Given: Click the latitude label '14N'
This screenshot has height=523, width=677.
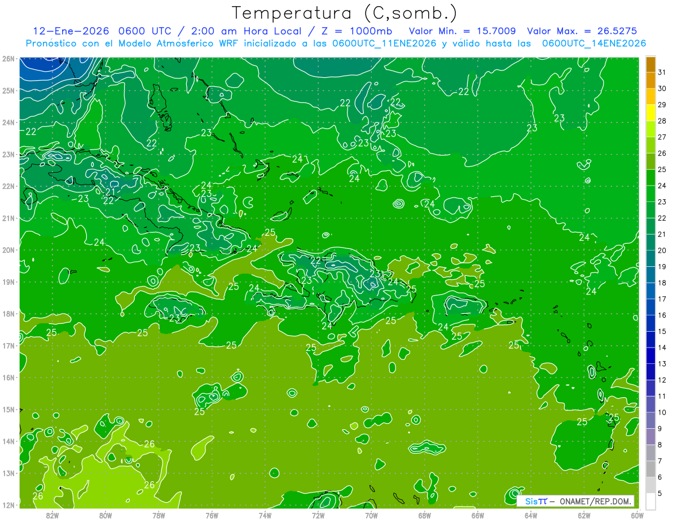Looking at the screenshot, I should [x=8, y=441].
